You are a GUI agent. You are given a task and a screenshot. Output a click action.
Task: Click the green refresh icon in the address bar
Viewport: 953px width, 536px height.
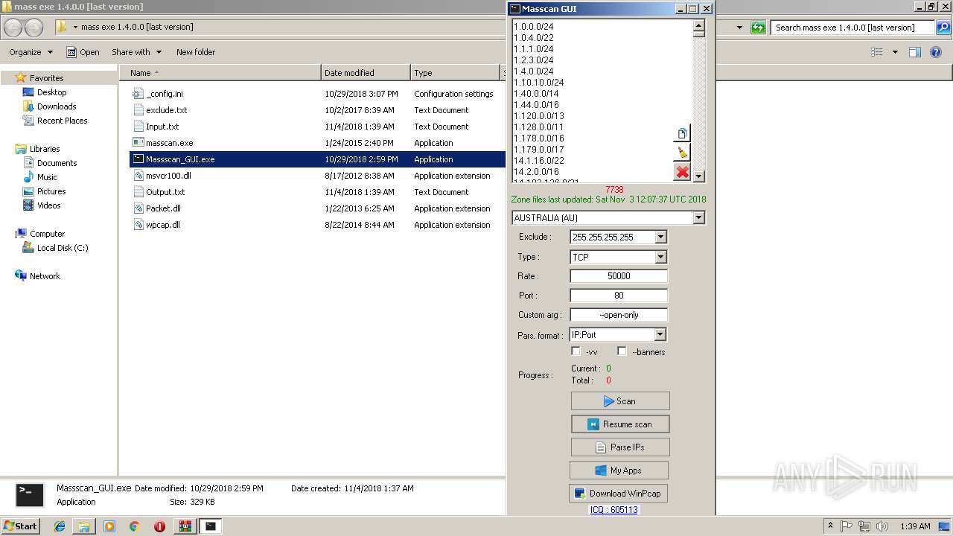(x=758, y=28)
